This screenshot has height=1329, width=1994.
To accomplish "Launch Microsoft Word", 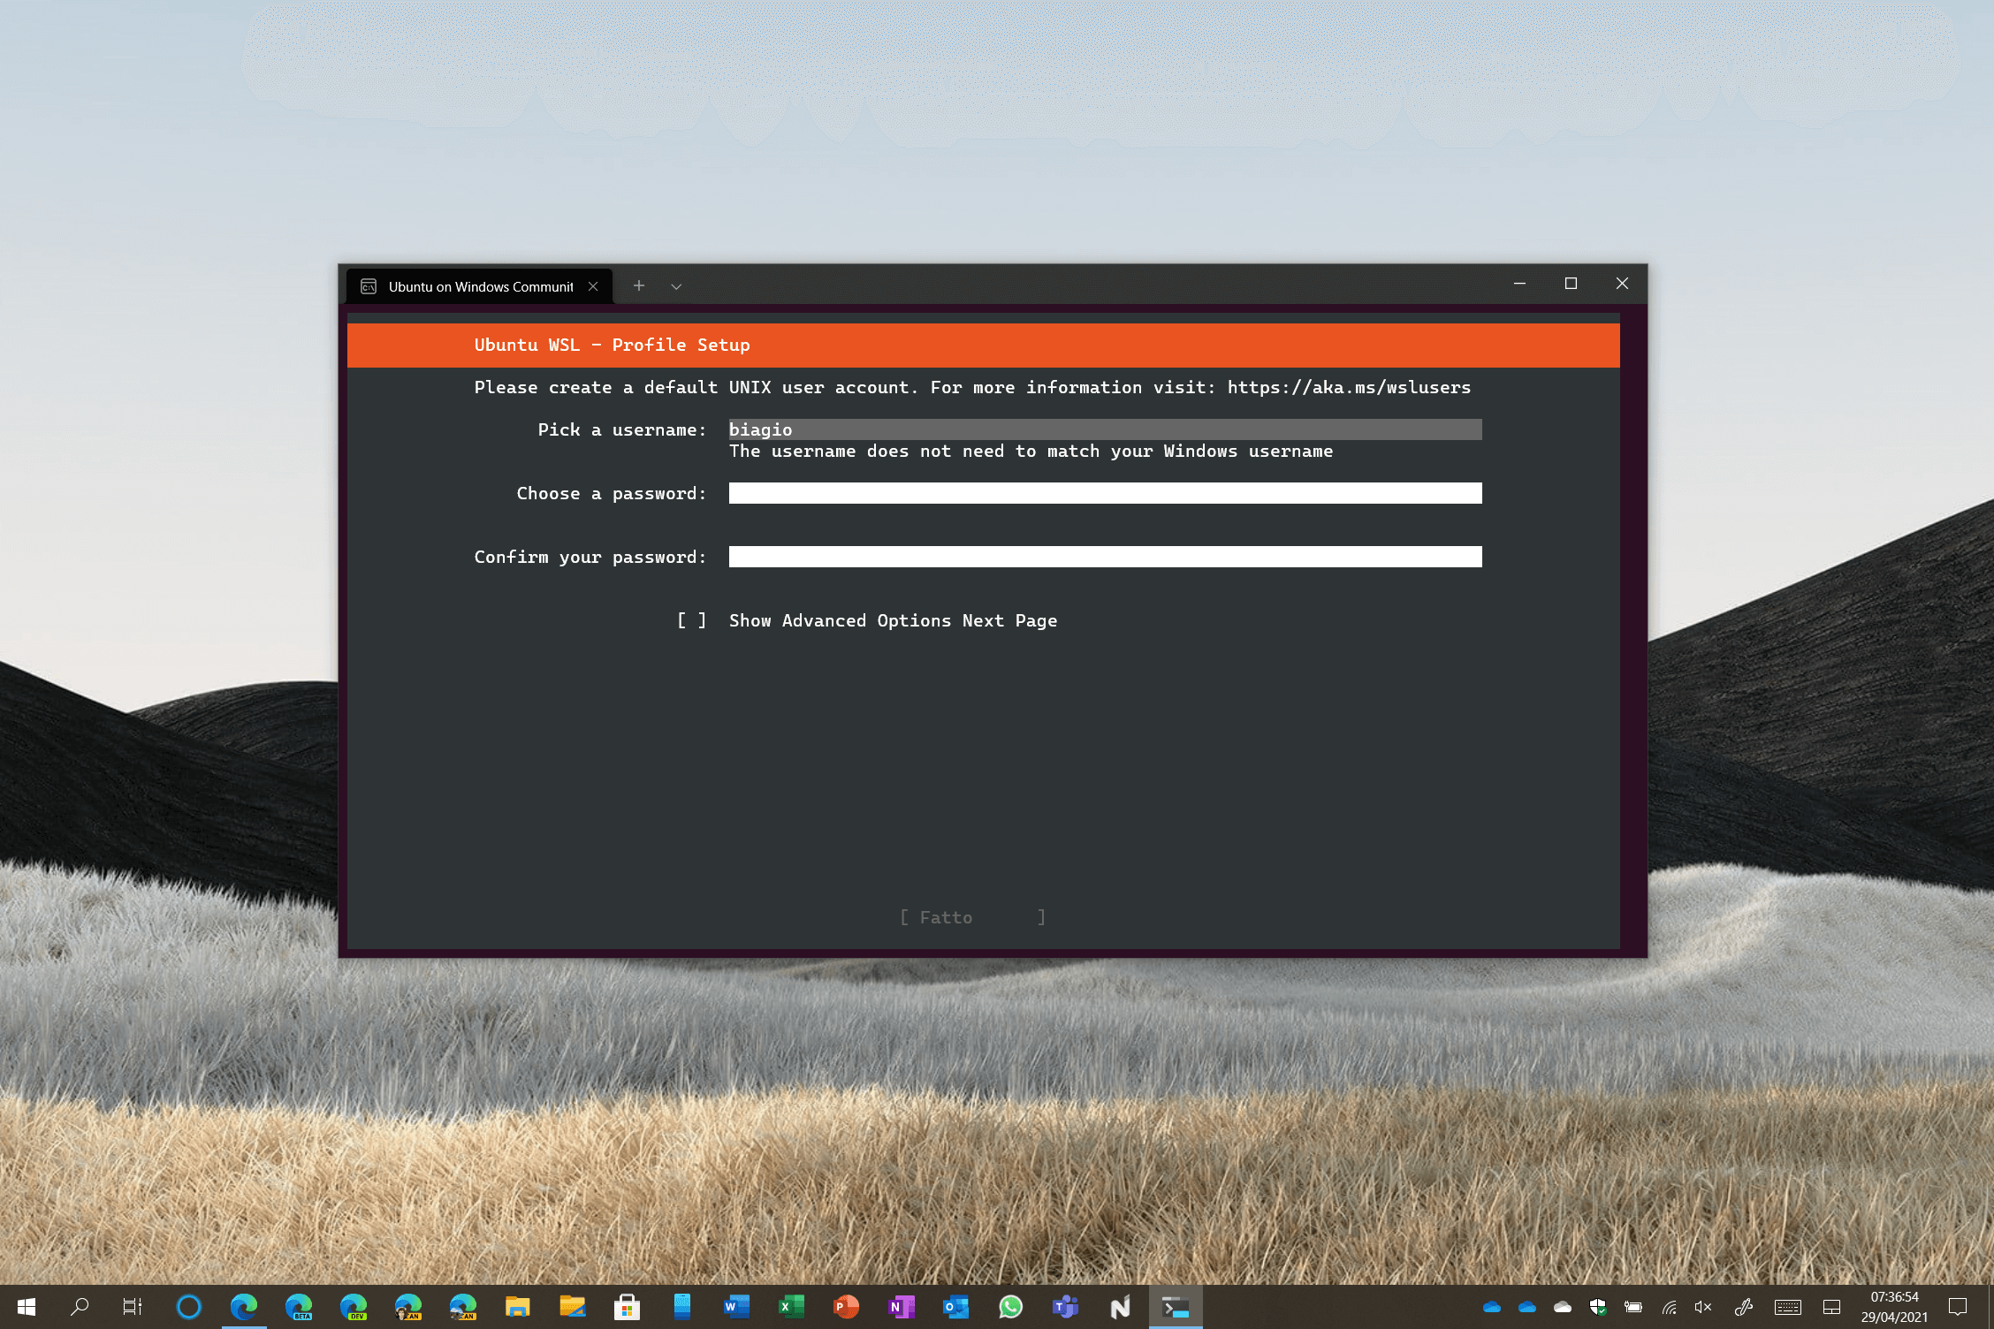I will [x=737, y=1307].
